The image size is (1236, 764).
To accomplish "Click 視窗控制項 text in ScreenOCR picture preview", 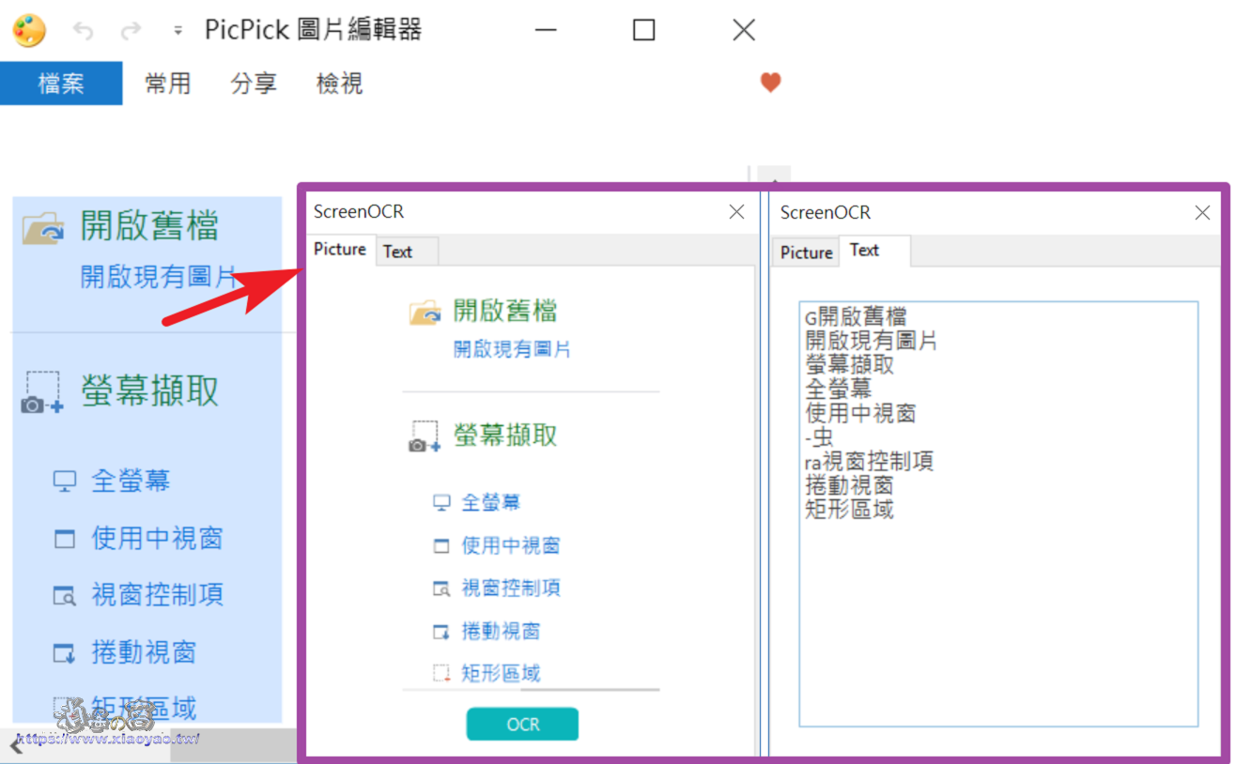I will click(511, 588).
